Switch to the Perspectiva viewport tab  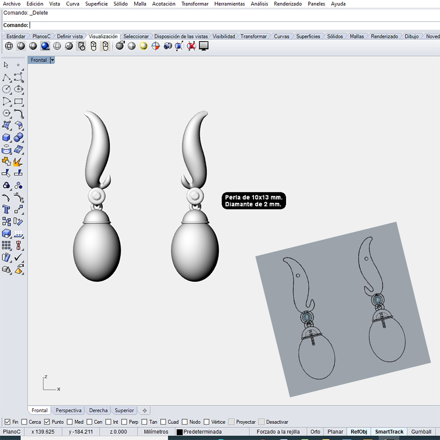(x=69, y=410)
